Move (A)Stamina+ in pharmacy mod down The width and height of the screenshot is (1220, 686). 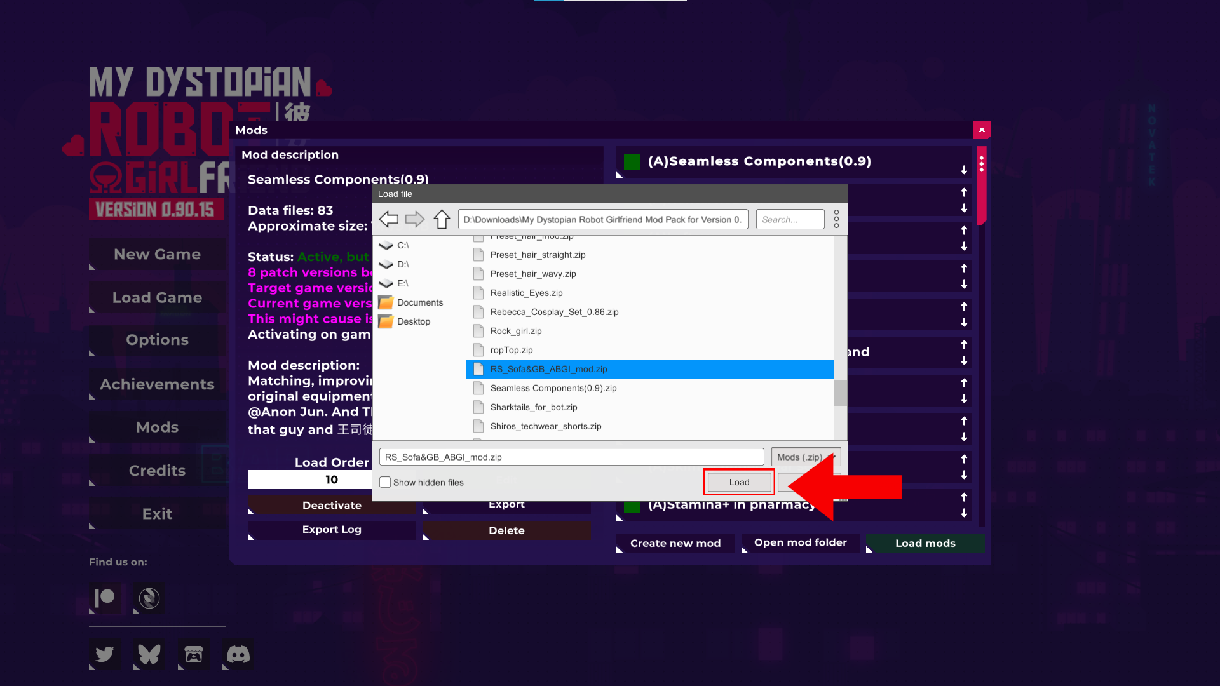coord(964,513)
